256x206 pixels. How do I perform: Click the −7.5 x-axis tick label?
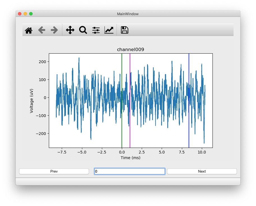click(x=62, y=152)
